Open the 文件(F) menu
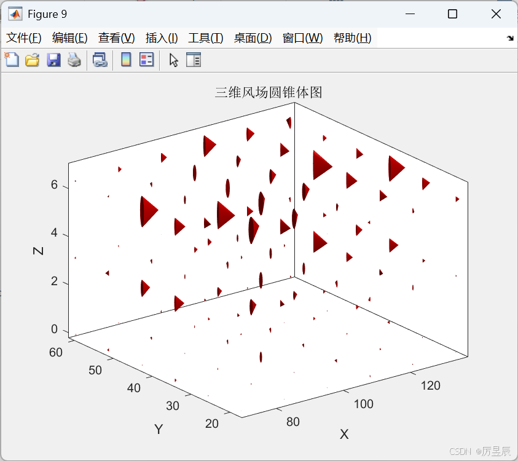Image resolution: width=518 pixels, height=461 pixels. click(24, 38)
